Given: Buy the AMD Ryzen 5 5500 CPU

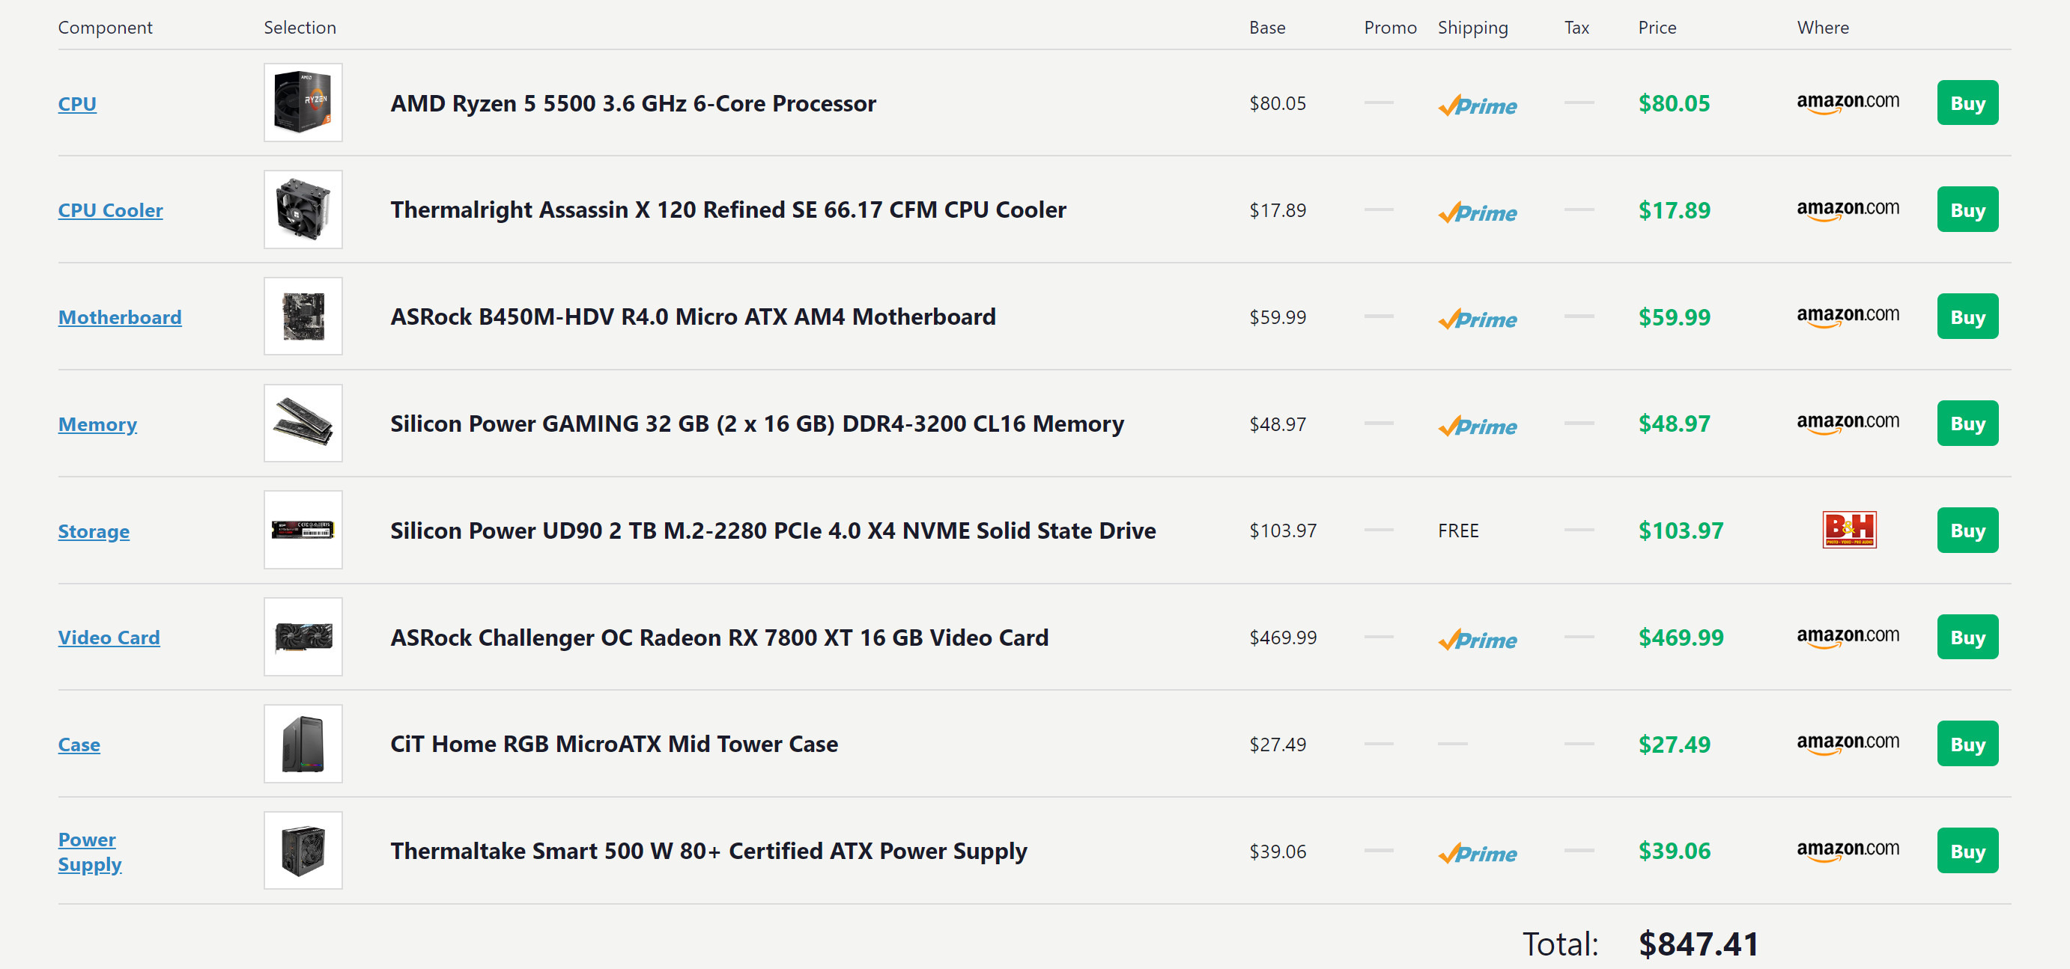Looking at the screenshot, I should (1967, 103).
